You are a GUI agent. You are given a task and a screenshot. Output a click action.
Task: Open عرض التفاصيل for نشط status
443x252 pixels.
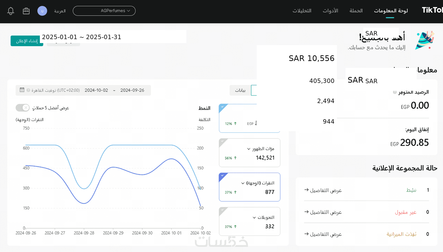tap(323, 190)
